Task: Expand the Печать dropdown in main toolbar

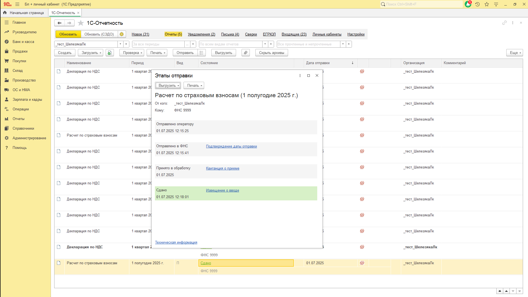Action: (x=157, y=53)
